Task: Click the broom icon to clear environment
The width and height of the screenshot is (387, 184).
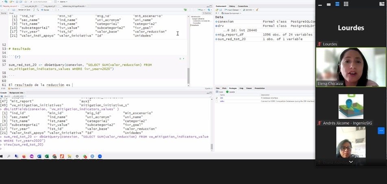Action: [x=257, y=10]
